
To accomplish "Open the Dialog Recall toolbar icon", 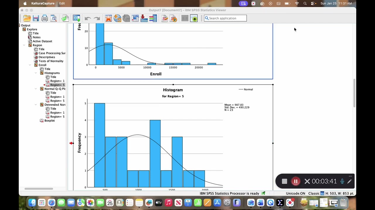I will [76, 18].
